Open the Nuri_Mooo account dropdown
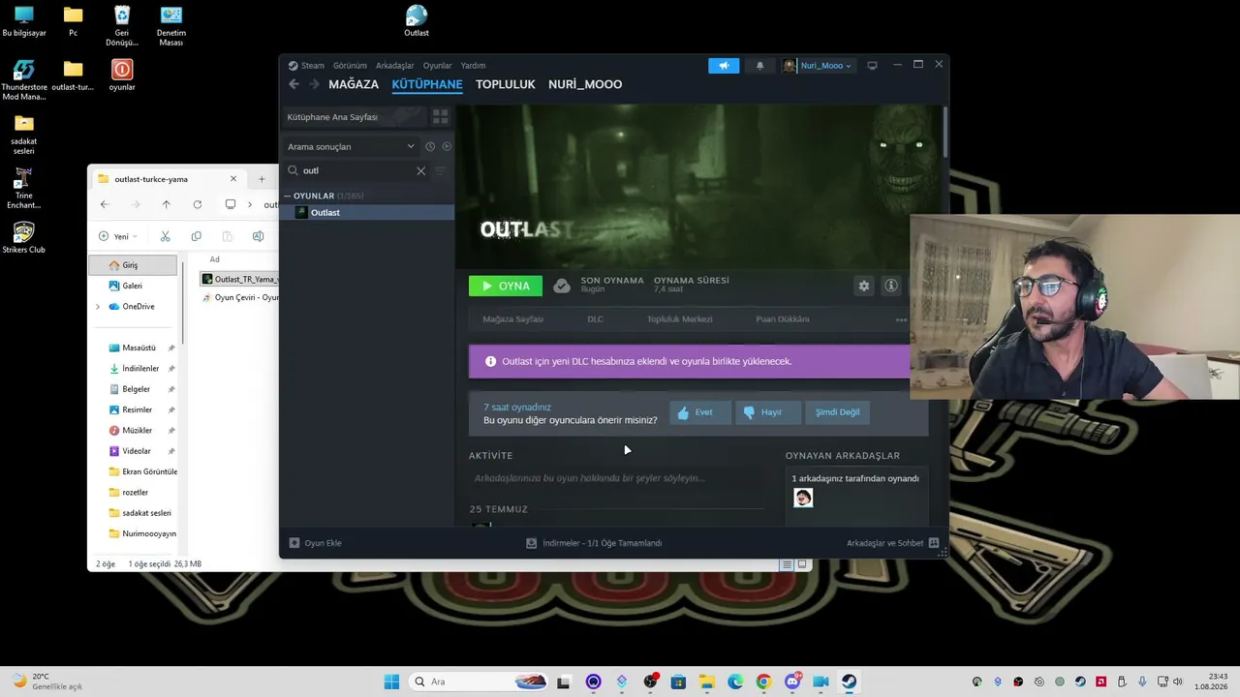1240x697 pixels. (x=819, y=66)
